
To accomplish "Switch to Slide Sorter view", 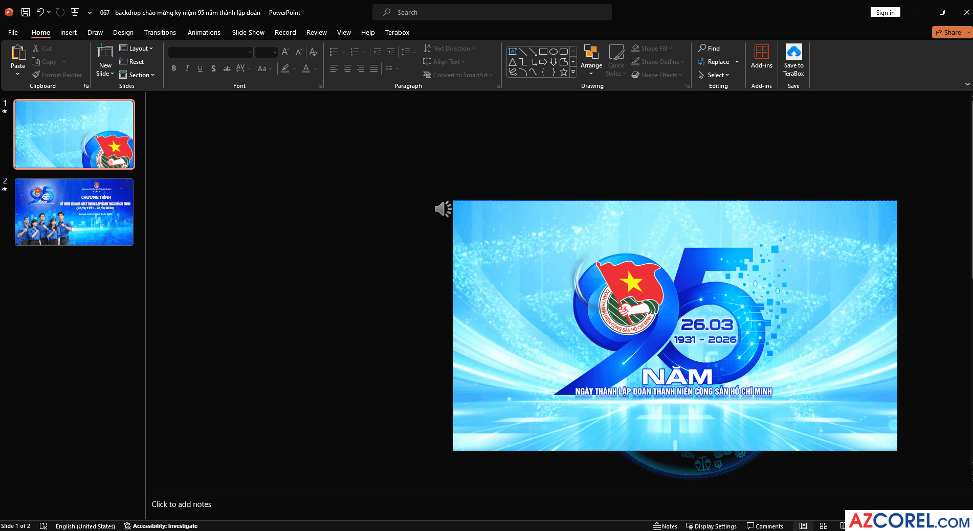I will coord(824,526).
